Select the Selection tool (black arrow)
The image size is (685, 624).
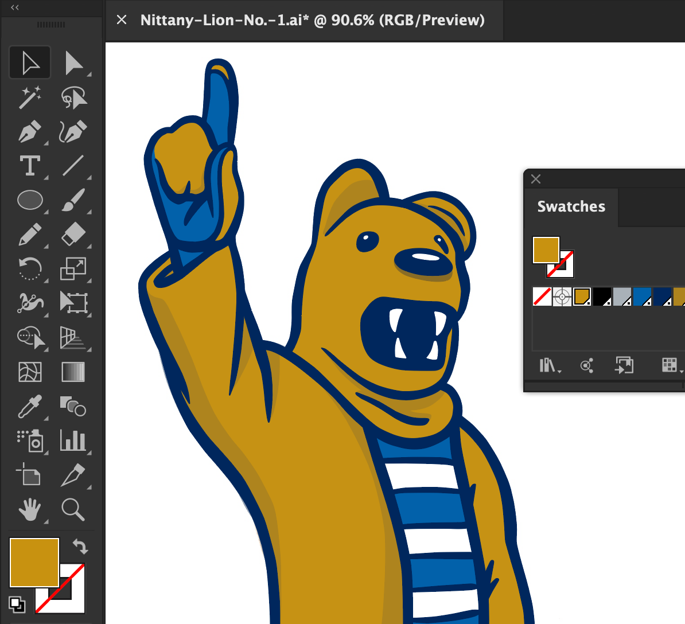coord(30,63)
